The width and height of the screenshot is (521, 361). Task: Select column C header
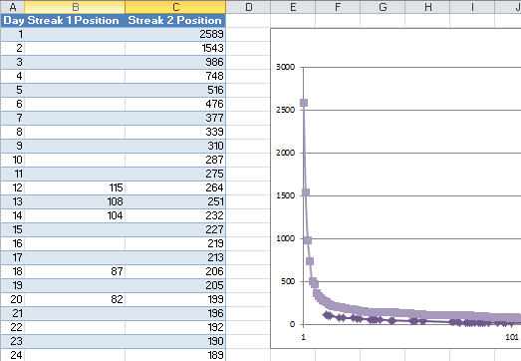pyautogui.click(x=175, y=7)
